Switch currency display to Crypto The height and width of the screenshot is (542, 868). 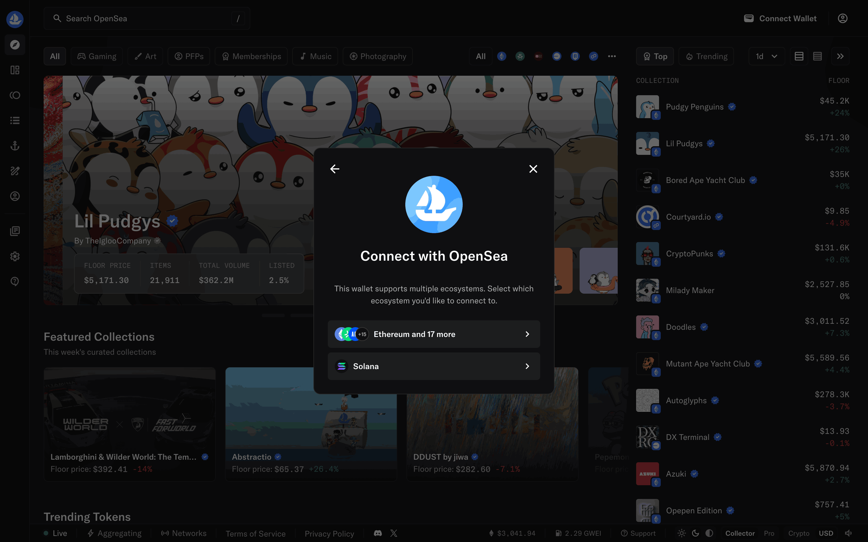tap(799, 533)
